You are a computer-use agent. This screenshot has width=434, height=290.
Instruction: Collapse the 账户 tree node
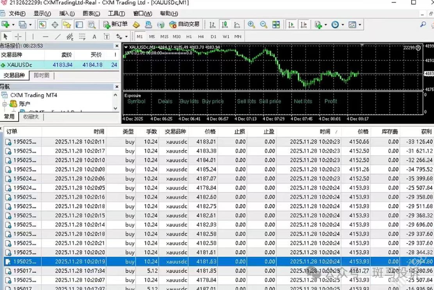[4, 104]
